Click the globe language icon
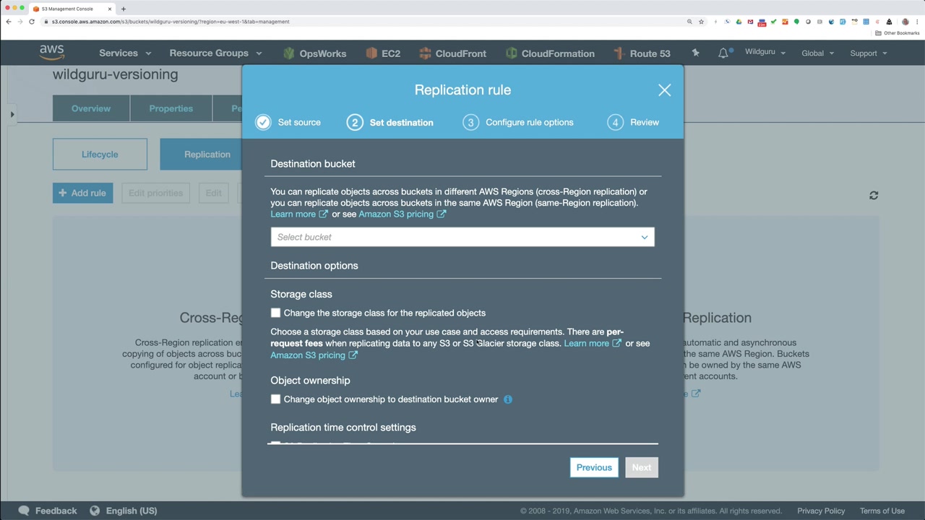 point(95,511)
